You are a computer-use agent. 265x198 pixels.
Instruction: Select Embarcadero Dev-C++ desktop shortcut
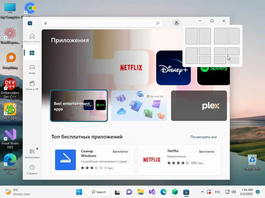10,88
